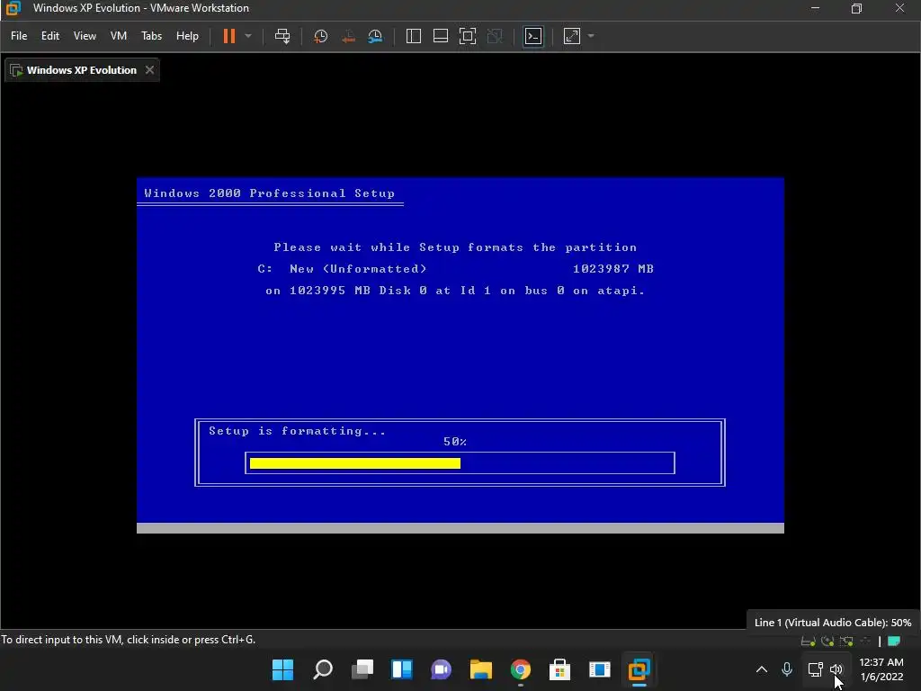Open the File menu

pos(19,36)
